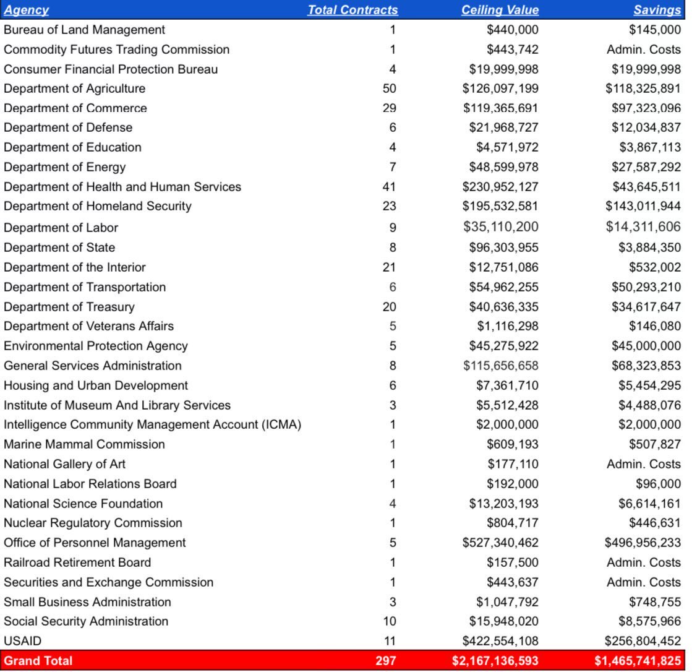This screenshot has height=672, width=692.
Task: Select the Bureau of Land Management row
Action: click(84, 30)
